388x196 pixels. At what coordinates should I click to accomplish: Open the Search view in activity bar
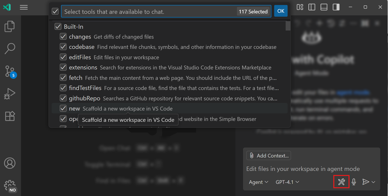click(10, 49)
